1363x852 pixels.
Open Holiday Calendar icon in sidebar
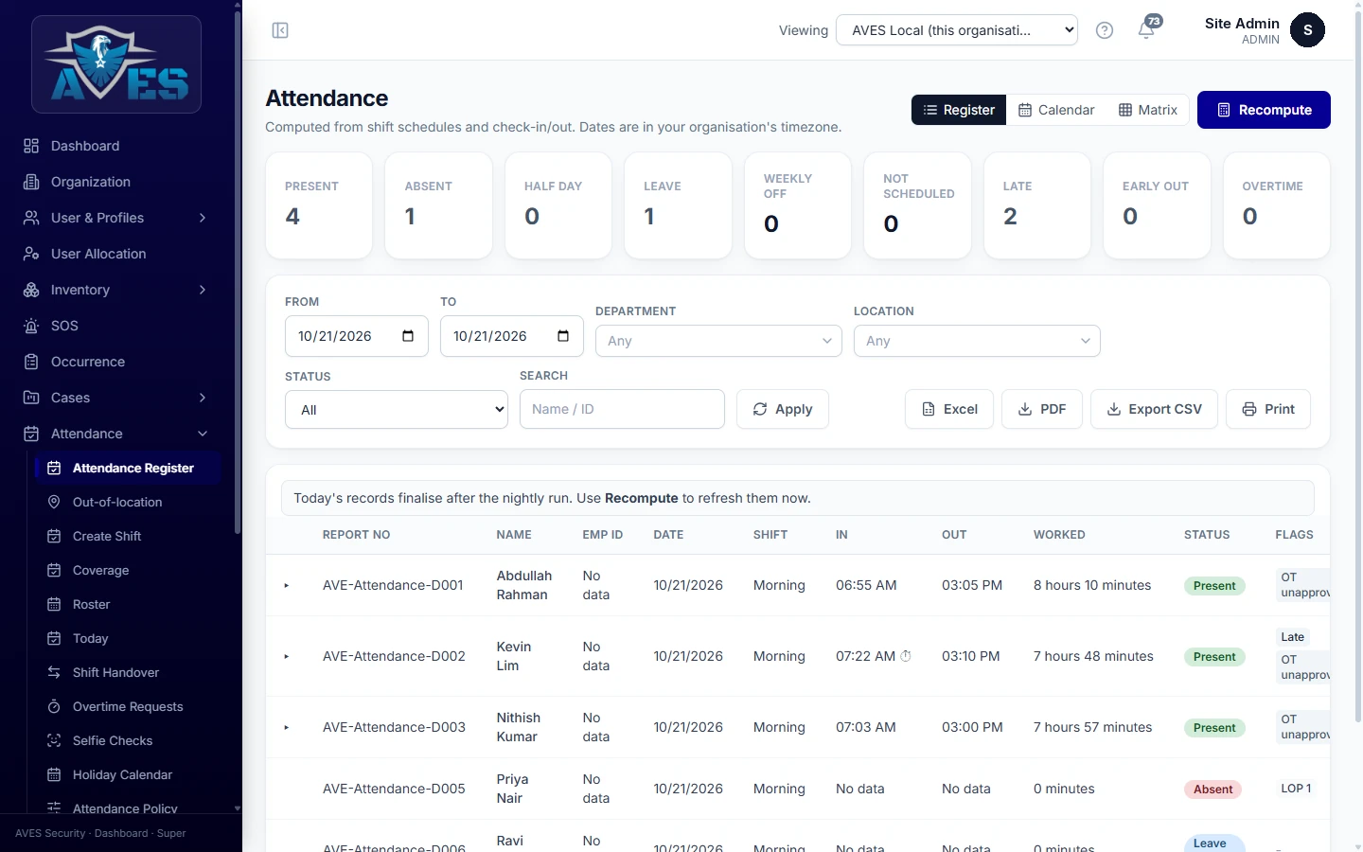tap(54, 774)
